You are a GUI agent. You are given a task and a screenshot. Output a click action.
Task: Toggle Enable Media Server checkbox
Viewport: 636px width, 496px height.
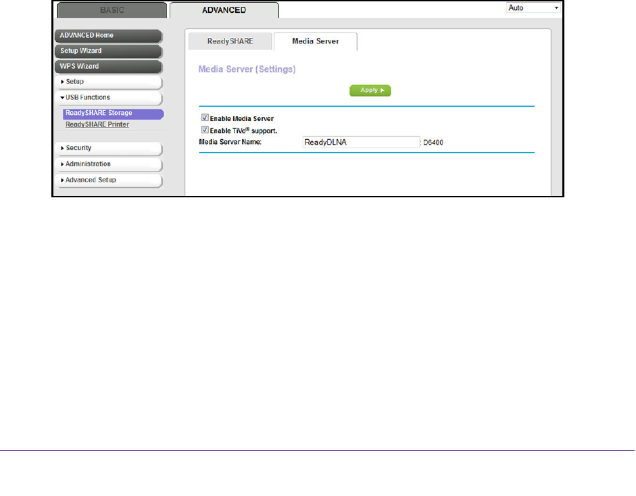tap(205, 118)
